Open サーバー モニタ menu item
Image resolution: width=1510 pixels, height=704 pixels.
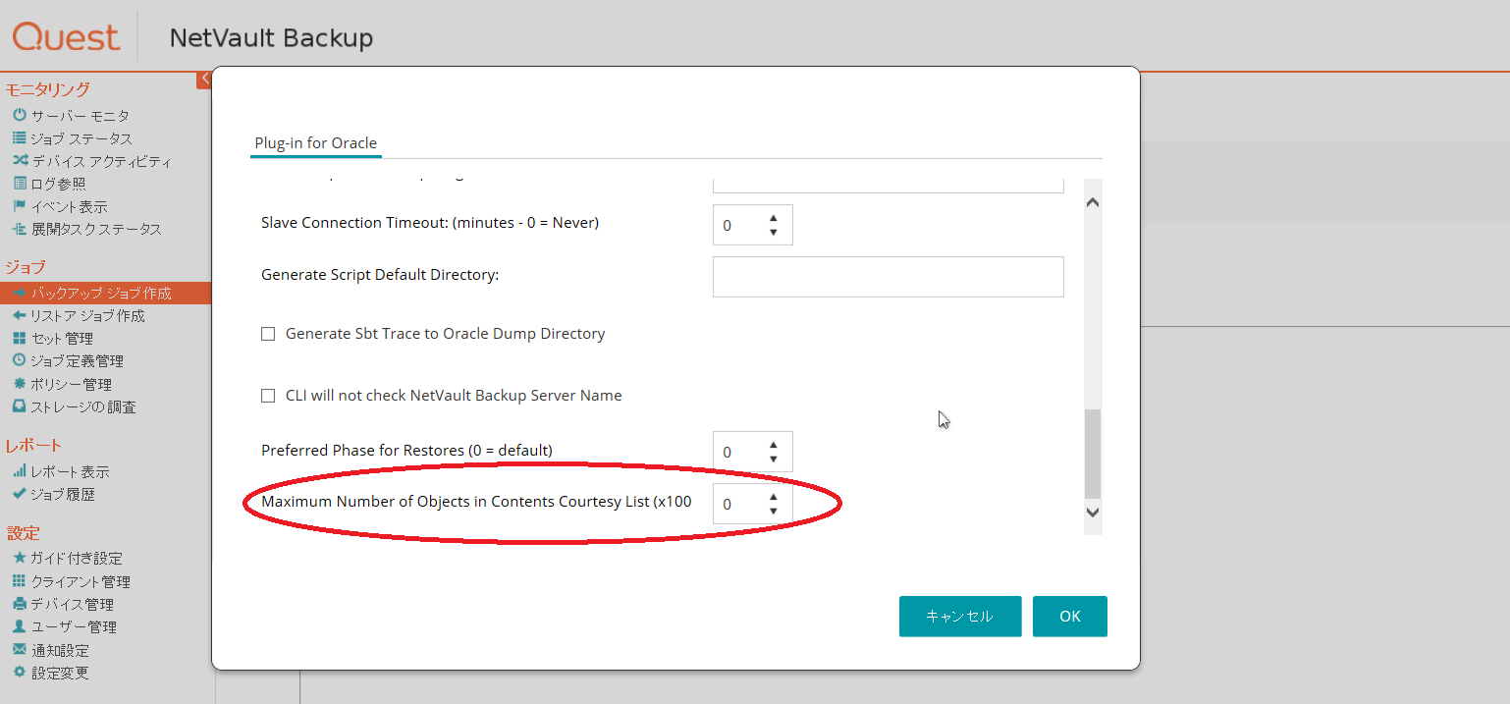coord(80,116)
